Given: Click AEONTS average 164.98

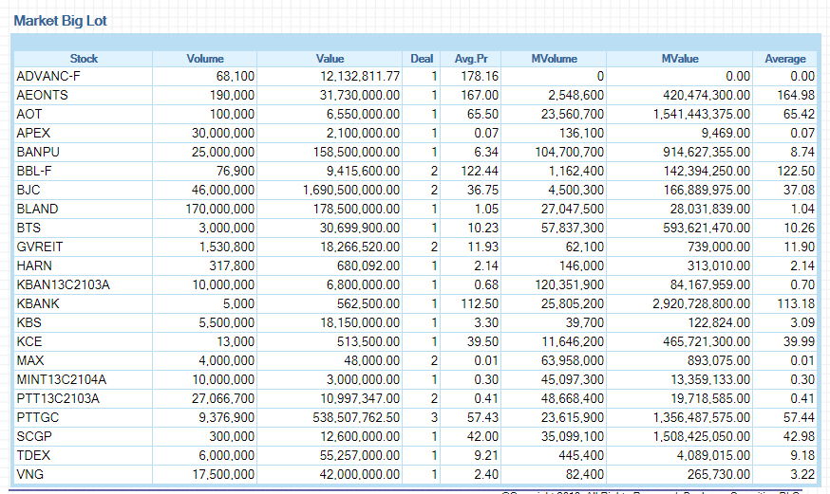Looking at the screenshot, I should tap(796, 95).
